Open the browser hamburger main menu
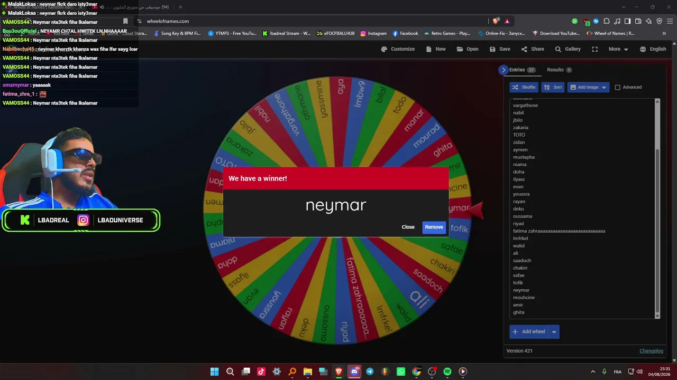 [x=670, y=21]
